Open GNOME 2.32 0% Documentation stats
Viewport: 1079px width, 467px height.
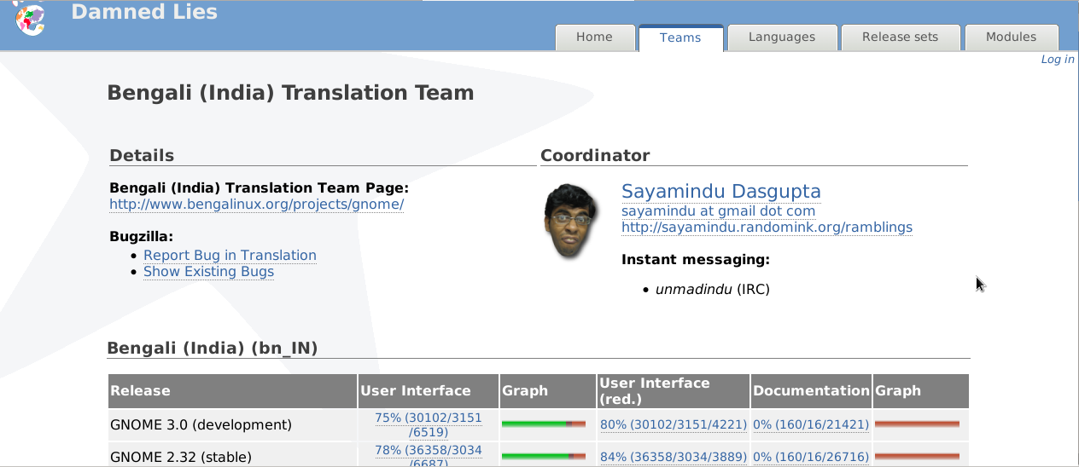[811, 458]
